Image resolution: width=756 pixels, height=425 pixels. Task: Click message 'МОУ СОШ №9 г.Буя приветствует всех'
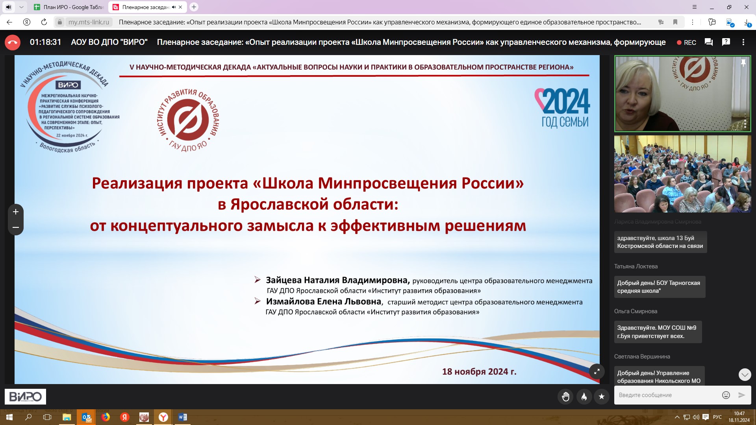[658, 332]
